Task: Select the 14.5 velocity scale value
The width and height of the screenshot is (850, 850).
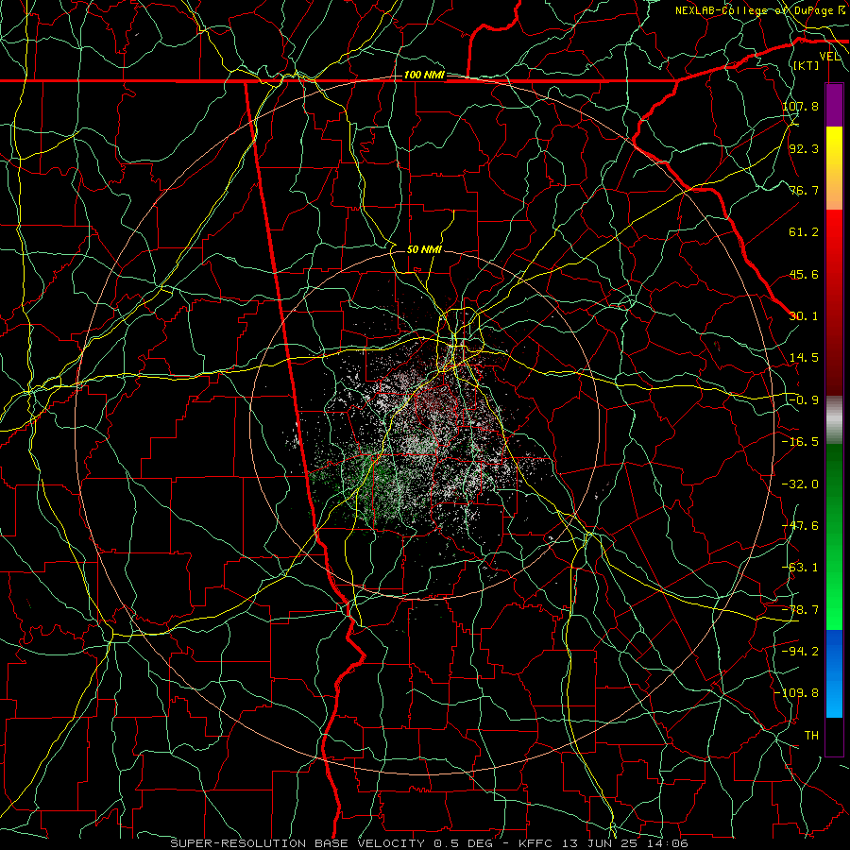Action: (804, 358)
